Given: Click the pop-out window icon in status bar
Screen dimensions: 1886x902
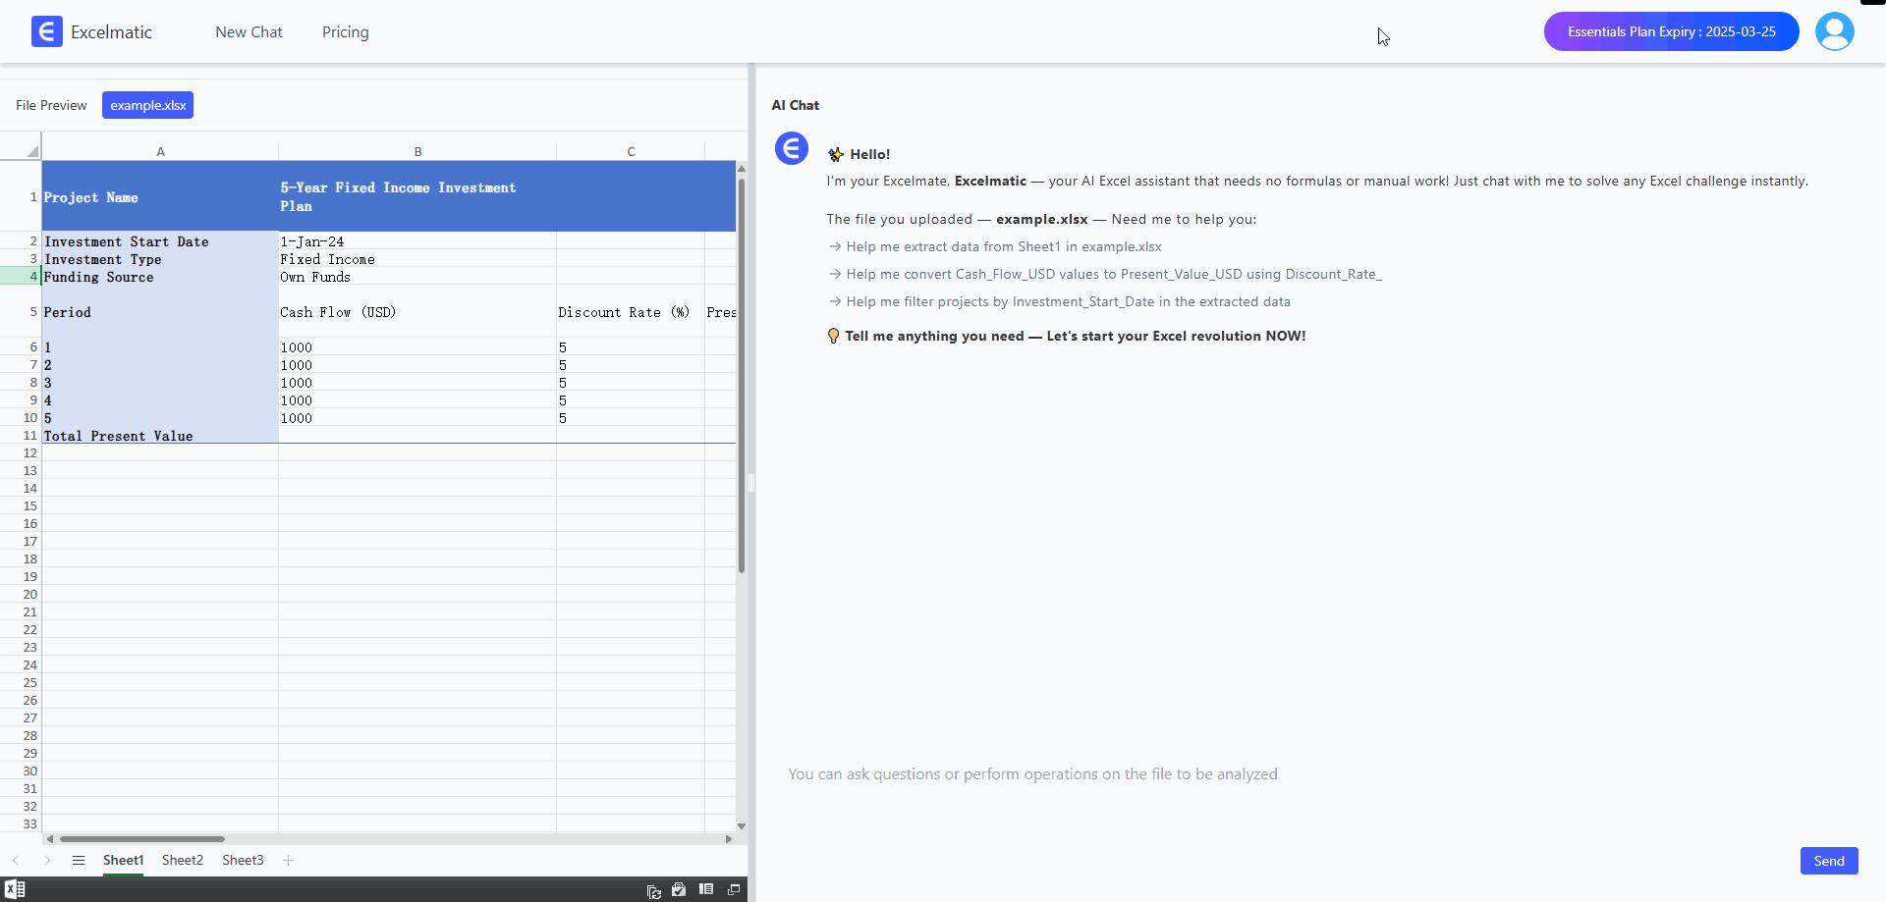Looking at the screenshot, I should pos(733,889).
